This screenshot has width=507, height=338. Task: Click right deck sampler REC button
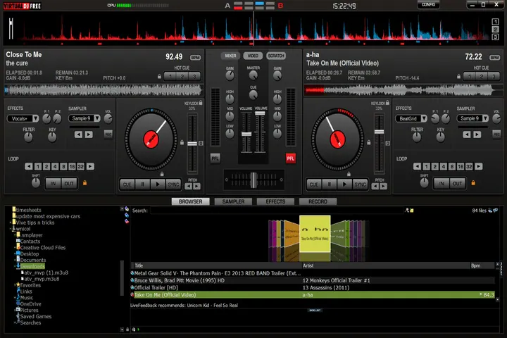[x=496, y=134]
